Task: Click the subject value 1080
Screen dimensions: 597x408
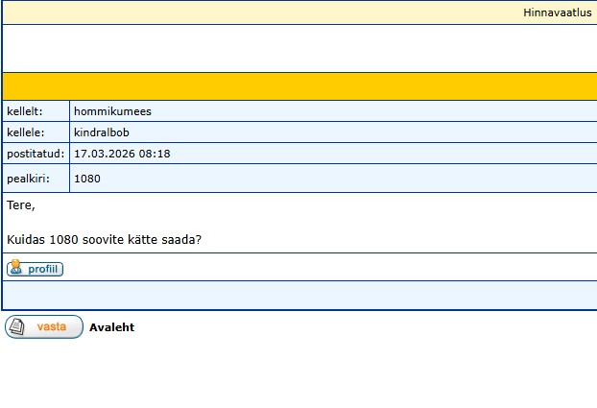Action: [x=87, y=179]
